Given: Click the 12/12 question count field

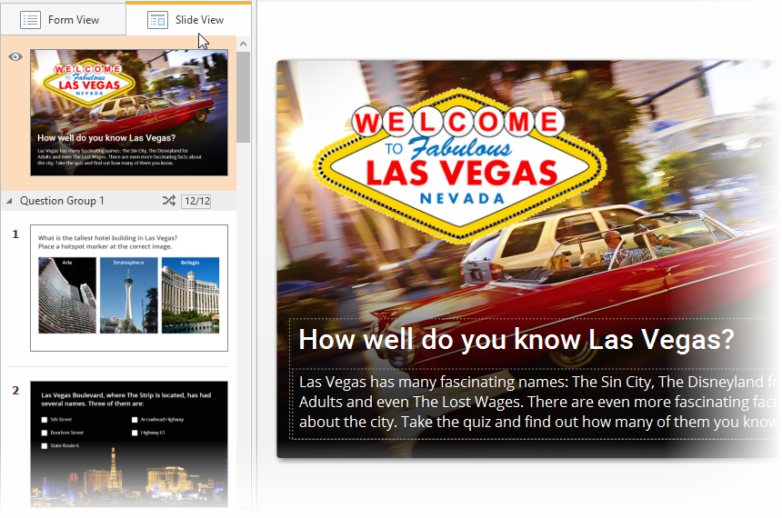Looking at the screenshot, I should tap(195, 201).
